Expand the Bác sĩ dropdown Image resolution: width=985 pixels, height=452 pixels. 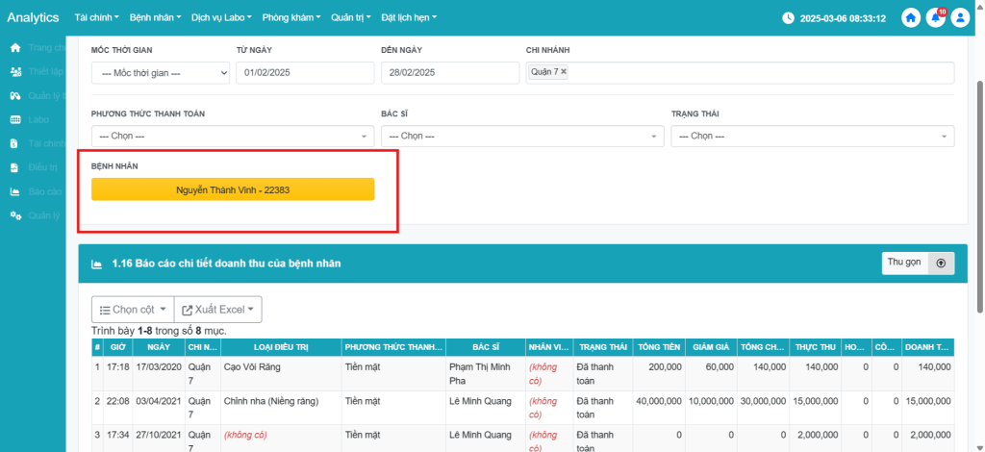522,137
